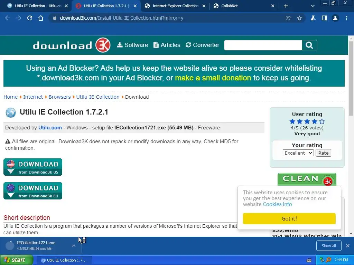The height and width of the screenshot is (265, 354).
Task: Switch to Internet Explorer Collection tab
Action: pos(175,6)
